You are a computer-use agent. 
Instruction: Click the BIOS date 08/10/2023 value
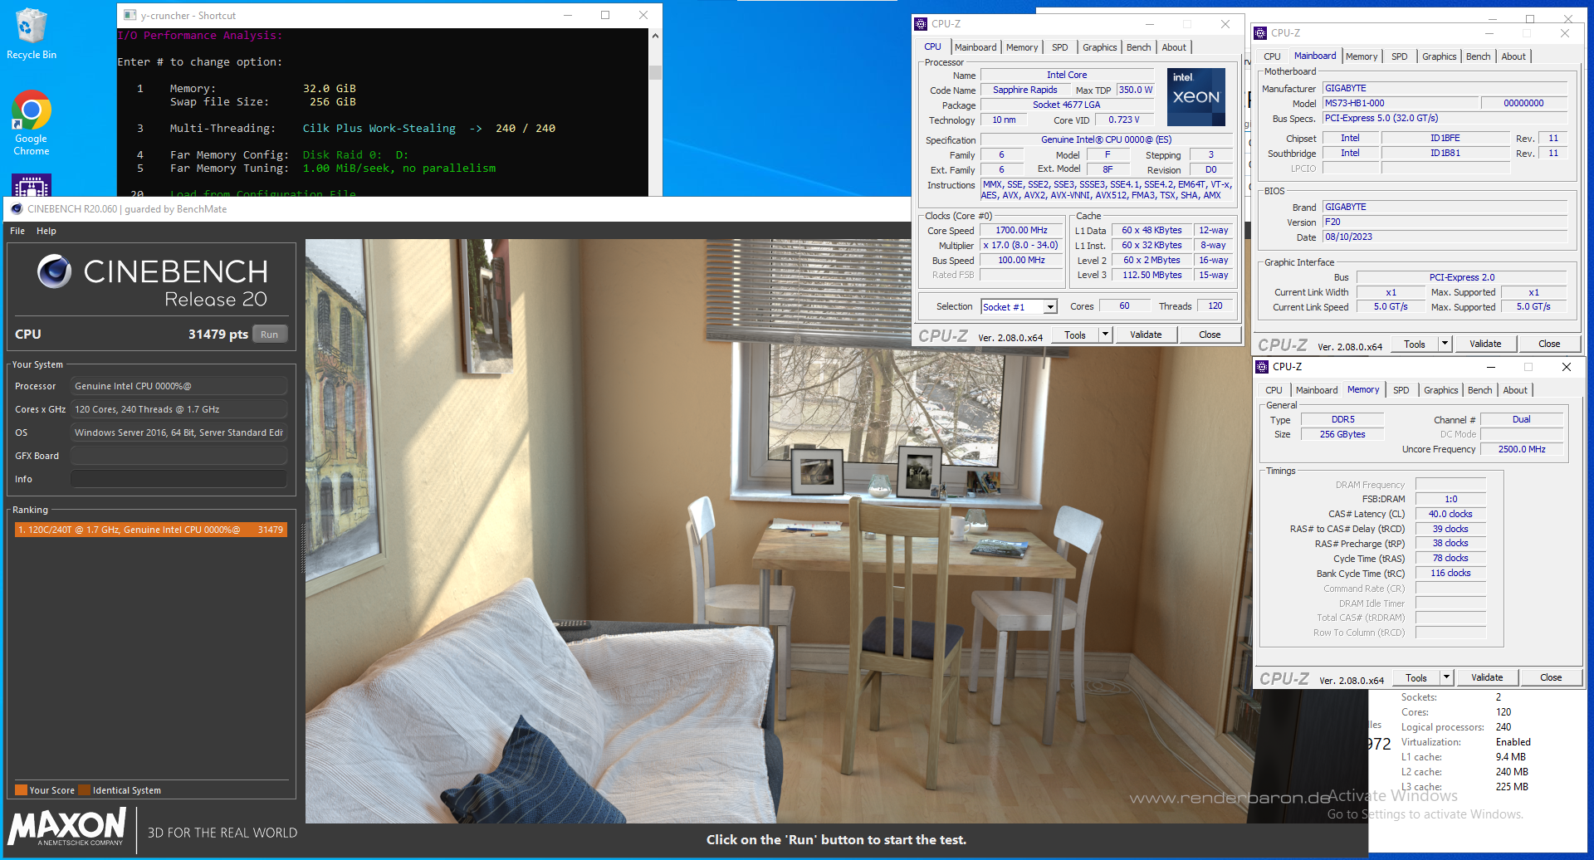click(1445, 237)
